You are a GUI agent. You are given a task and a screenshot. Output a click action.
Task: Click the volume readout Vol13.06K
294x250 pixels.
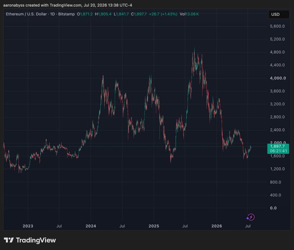tap(189, 14)
